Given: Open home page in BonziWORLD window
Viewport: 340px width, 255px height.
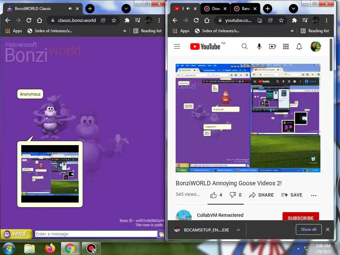Looking at the screenshot, I should click(x=39, y=20).
